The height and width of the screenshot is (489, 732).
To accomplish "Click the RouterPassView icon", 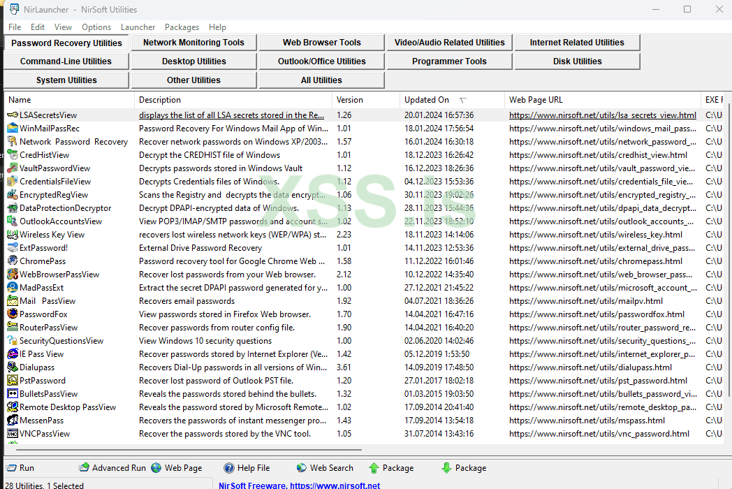I will point(13,328).
